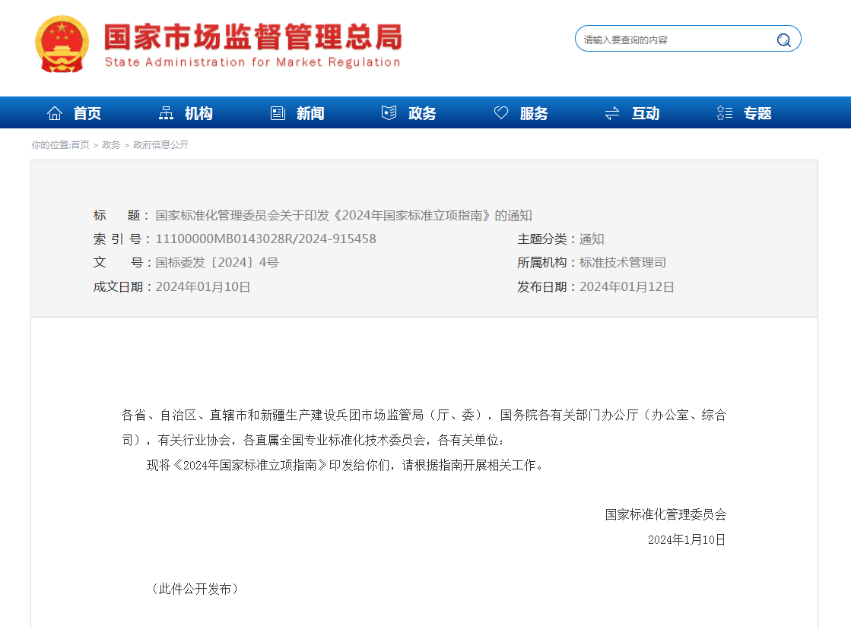
Task: Click the signature 国家标准化管理委员会
Action: [666, 514]
